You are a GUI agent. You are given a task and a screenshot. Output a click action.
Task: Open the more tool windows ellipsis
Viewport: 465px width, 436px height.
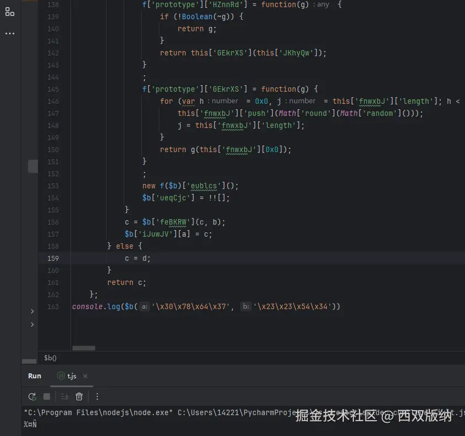click(x=9, y=33)
